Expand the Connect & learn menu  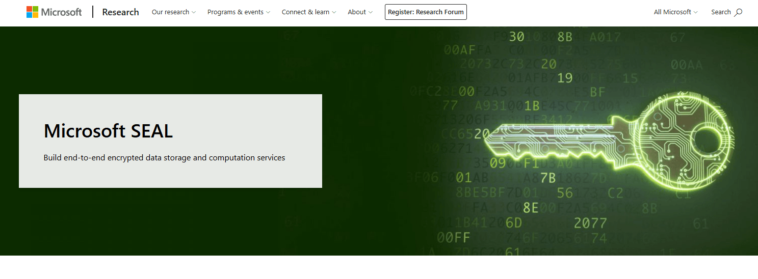click(x=309, y=12)
